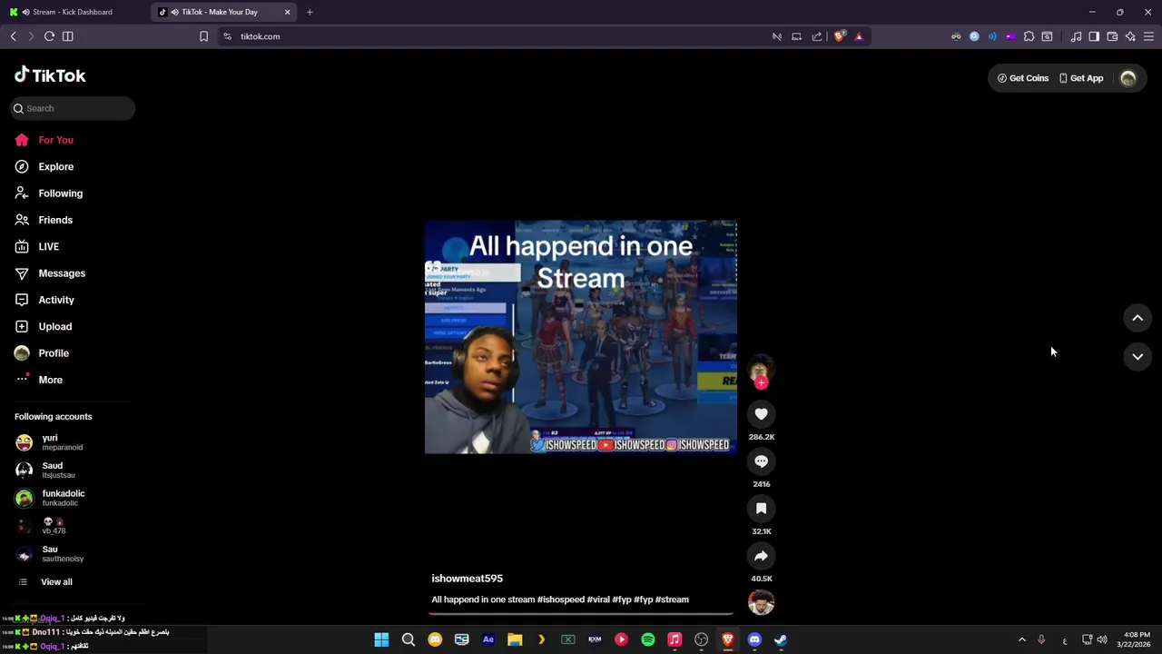Open the browser hamburger menu
Screen dimensions: 1162x654
[x=1148, y=36]
